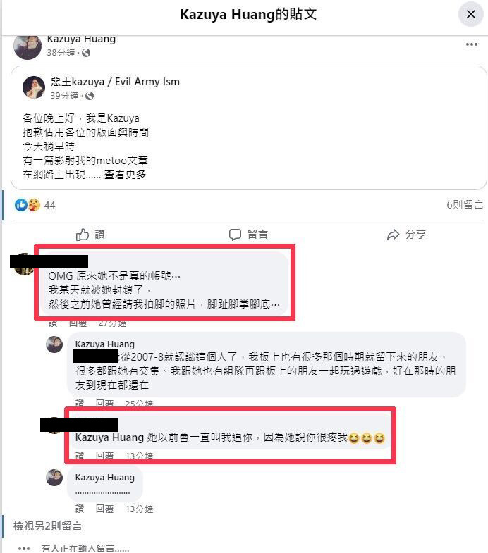The height and width of the screenshot is (553, 488).
Task: Open Kazuya Huang's avatar at post header
Action: click(28, 47)
